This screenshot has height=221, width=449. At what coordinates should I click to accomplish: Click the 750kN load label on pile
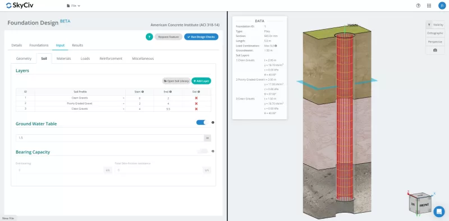pyautogui.click(x=352, y=25)
